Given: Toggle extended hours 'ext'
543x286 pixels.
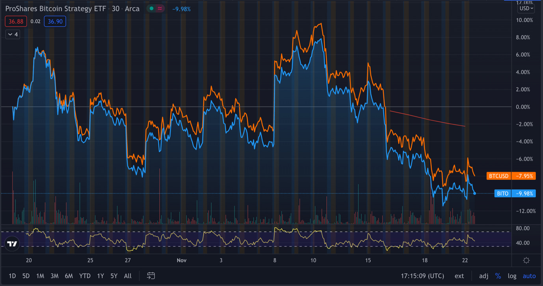Looking at the screenshot, I should click(x=459, y=276).
